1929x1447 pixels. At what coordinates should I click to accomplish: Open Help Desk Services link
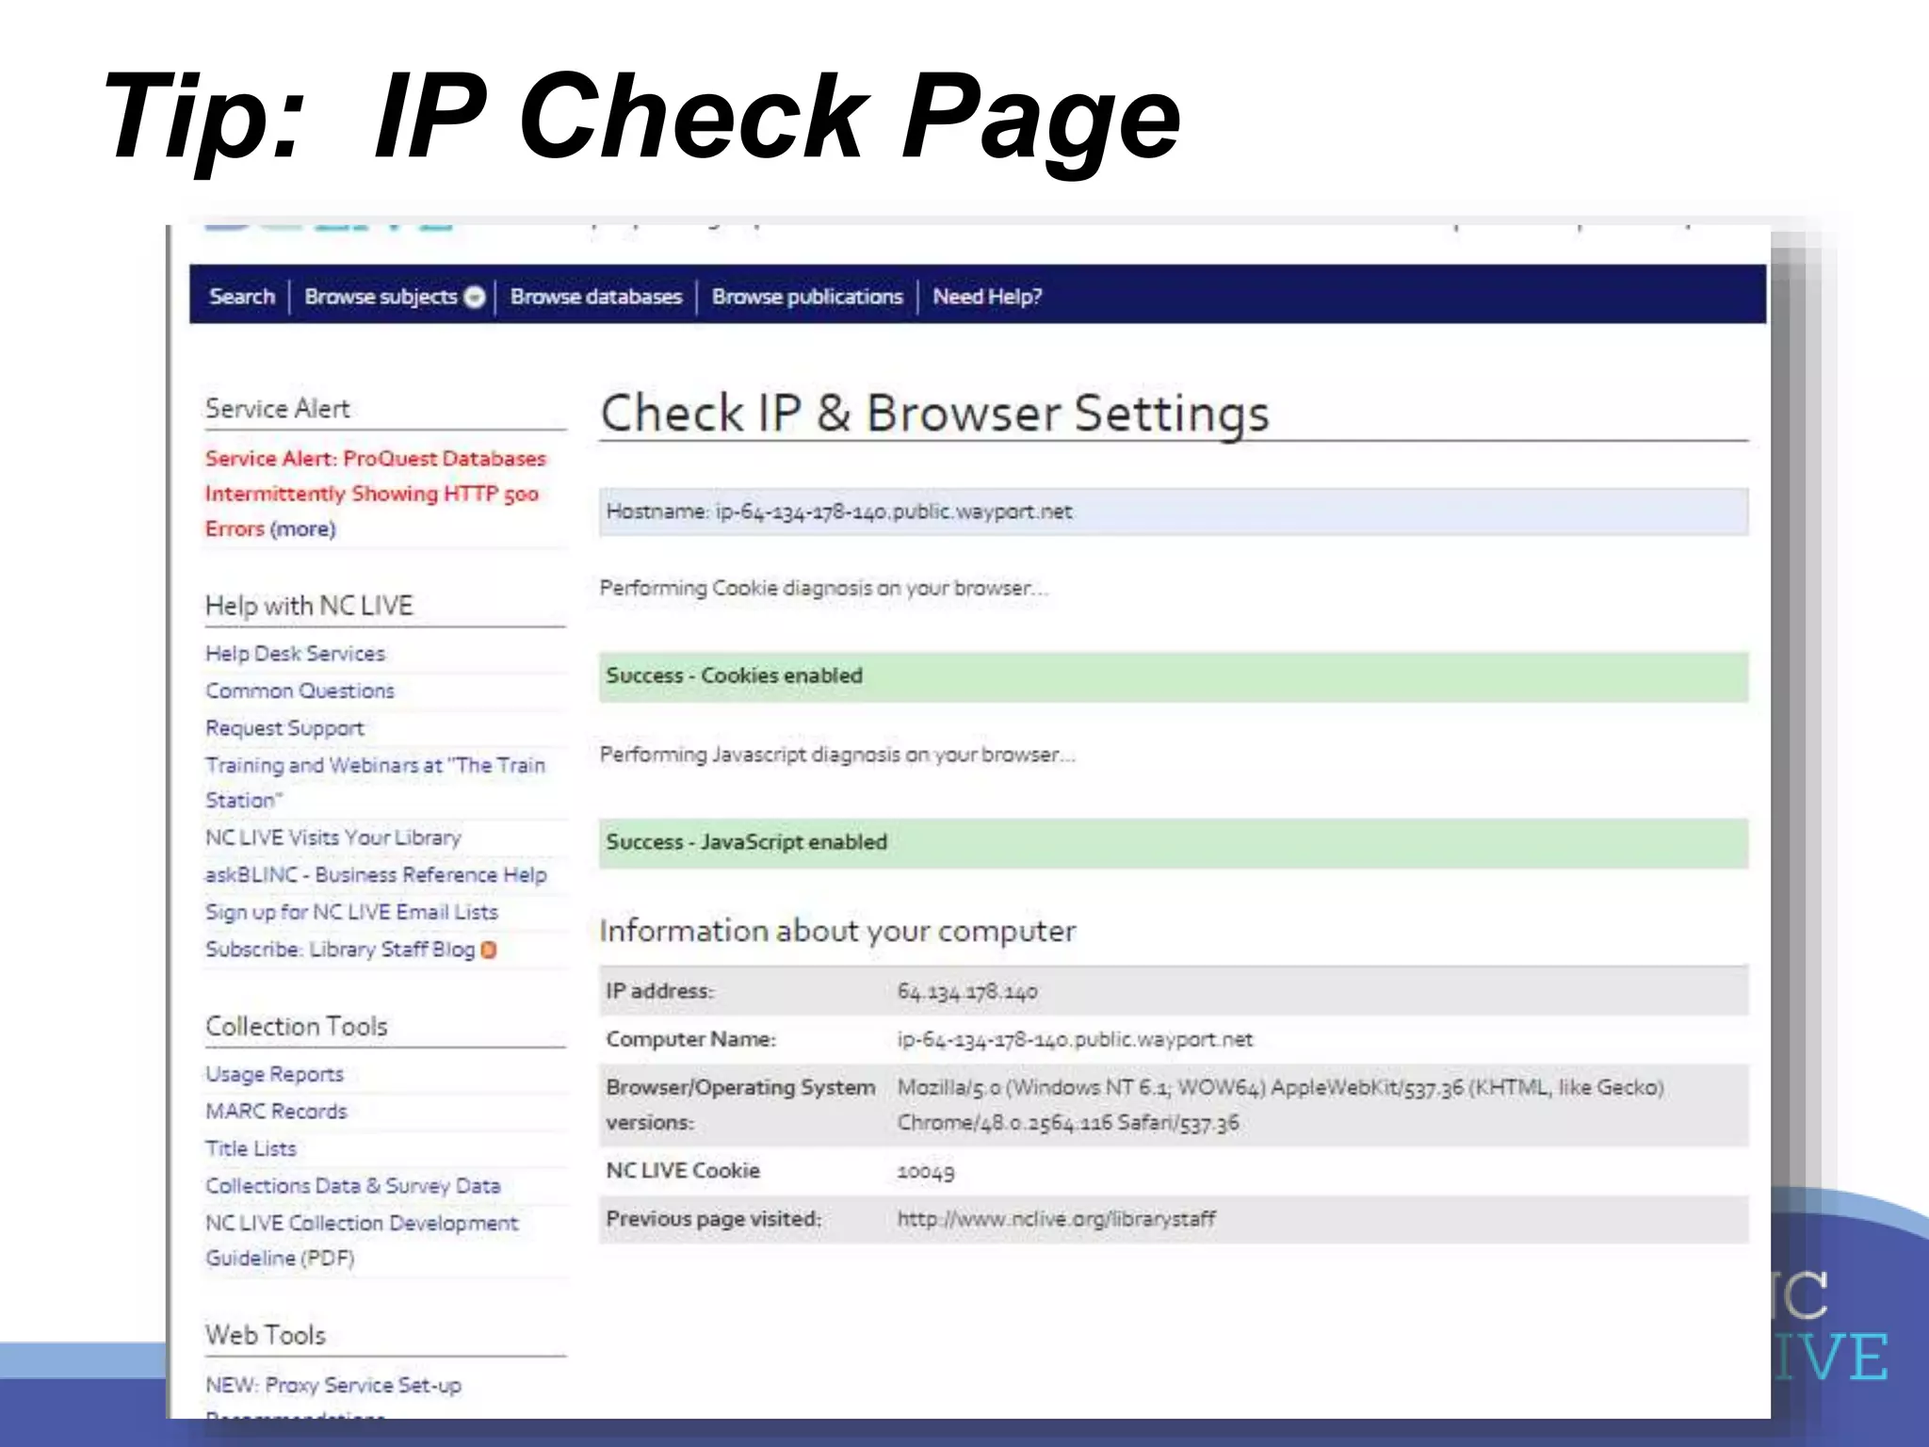coord(295,653)
